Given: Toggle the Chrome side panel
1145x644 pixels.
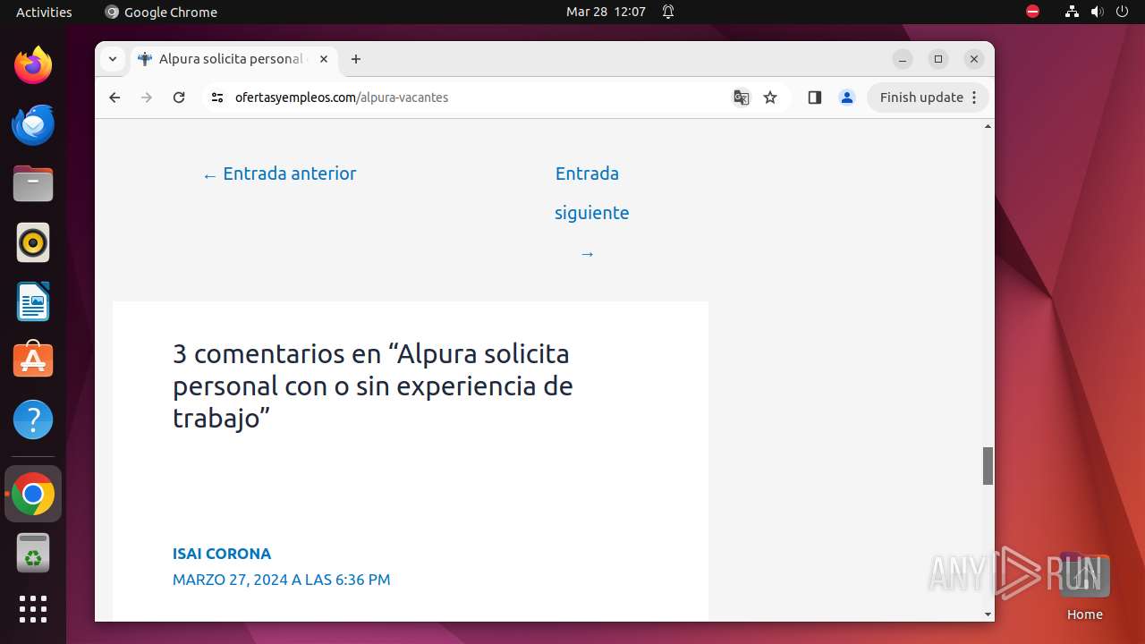Looking at the screenshot, I should coord(814,97).
